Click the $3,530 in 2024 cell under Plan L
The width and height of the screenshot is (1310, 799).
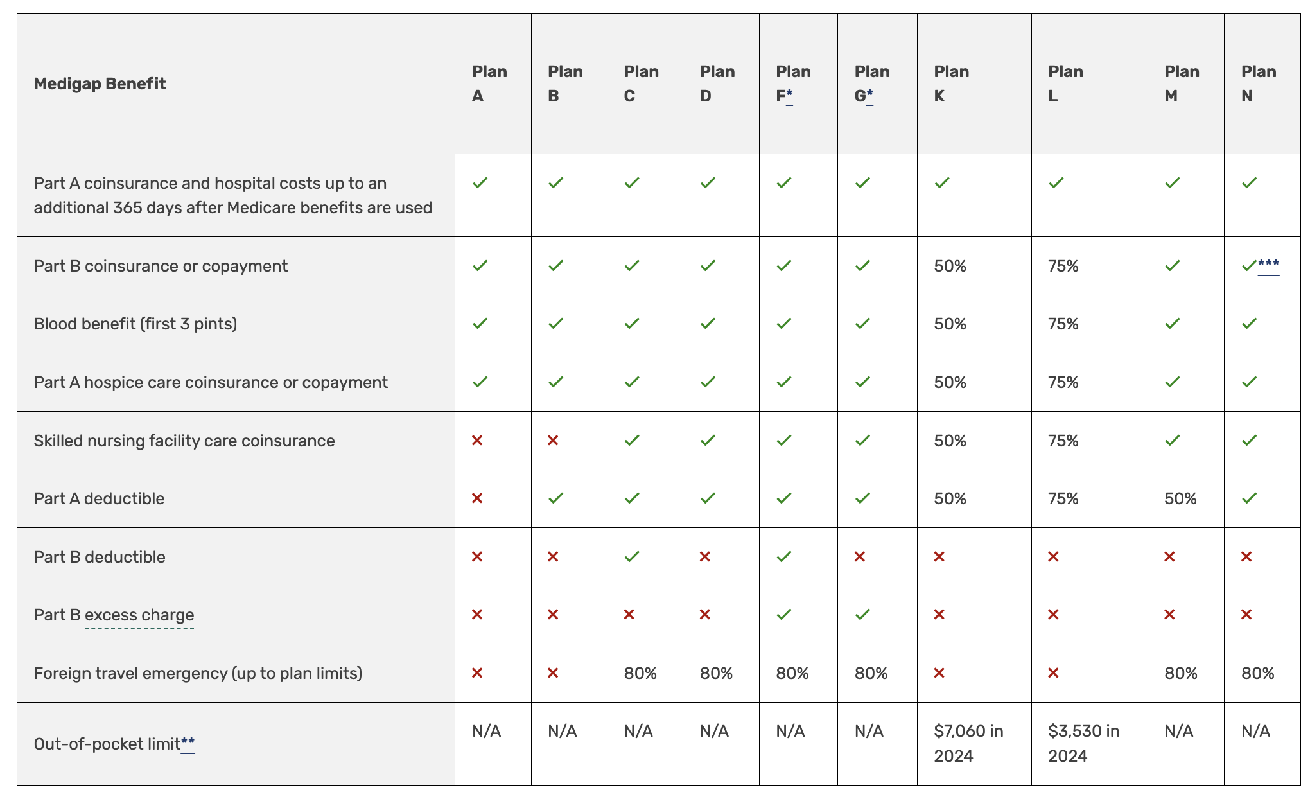(x=1083, y=744)
